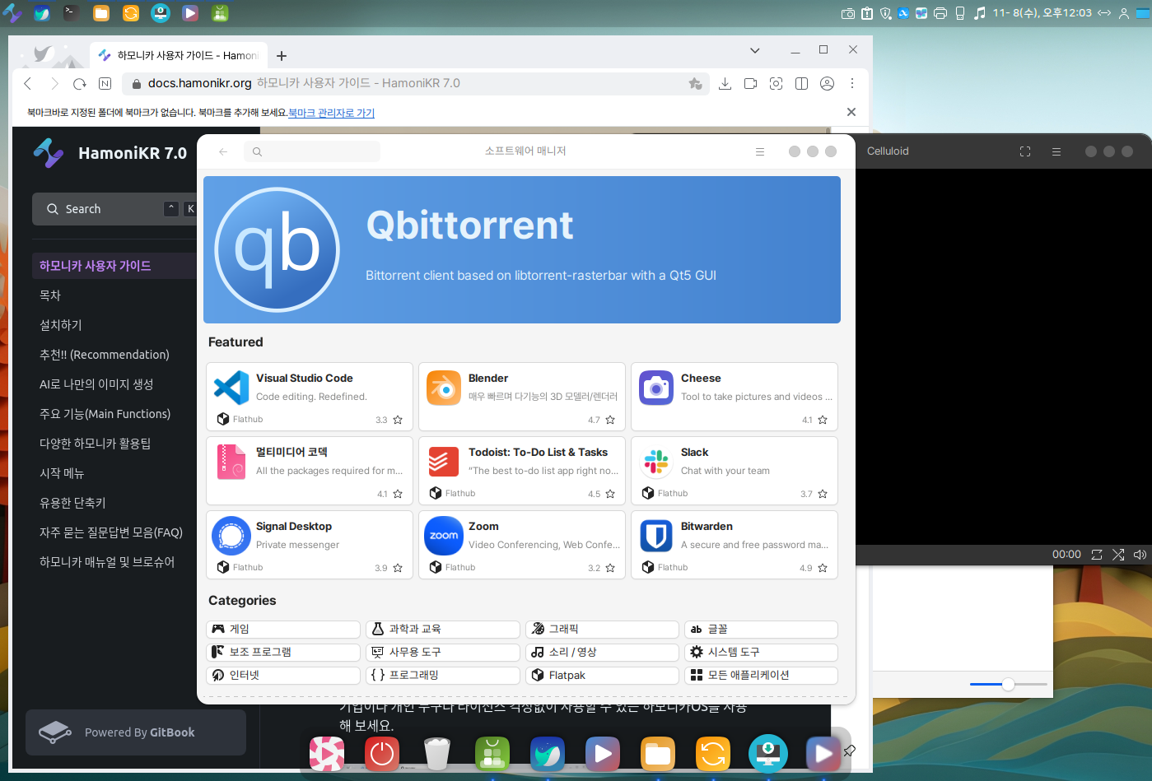Open 설치하기 in the docs sidebar
The height and width of the screenshot is (781, 1152).
[61, 325]
